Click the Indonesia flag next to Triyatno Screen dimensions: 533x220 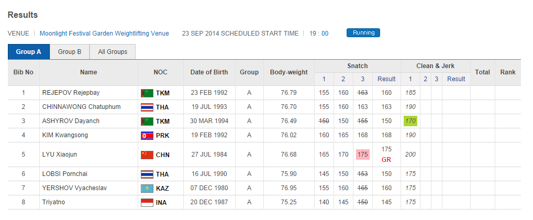click(x=147, y=202)
